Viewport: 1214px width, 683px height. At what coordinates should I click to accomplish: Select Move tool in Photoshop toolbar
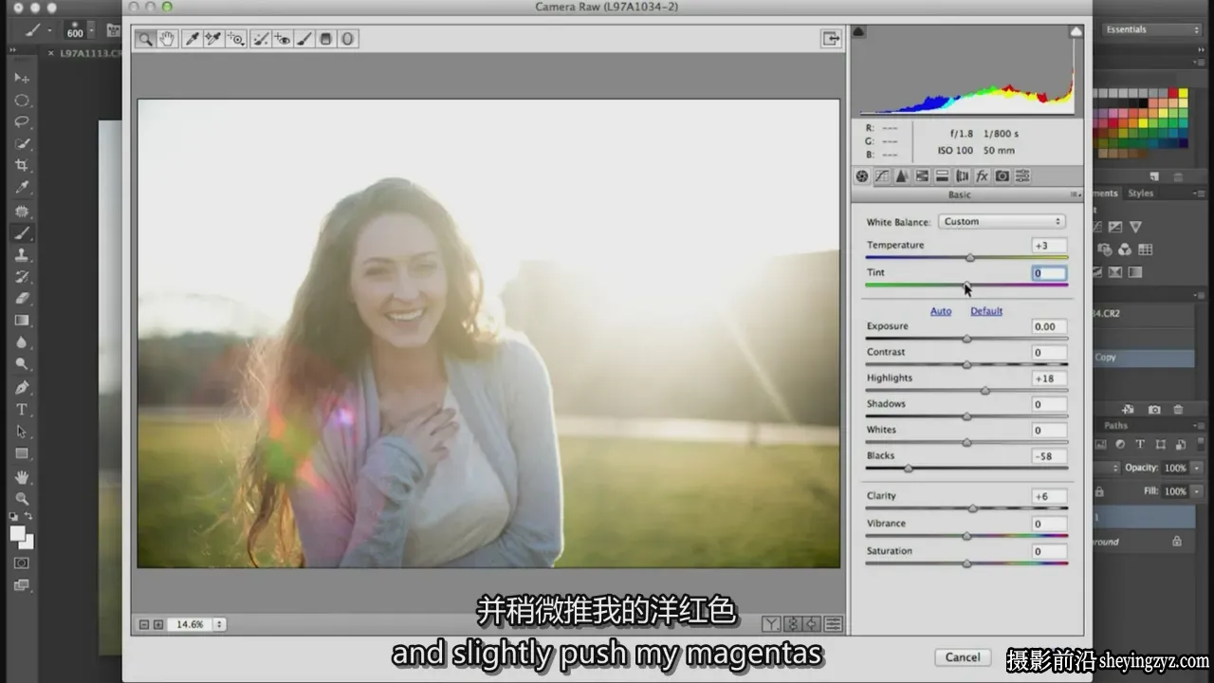coord(21,78)
